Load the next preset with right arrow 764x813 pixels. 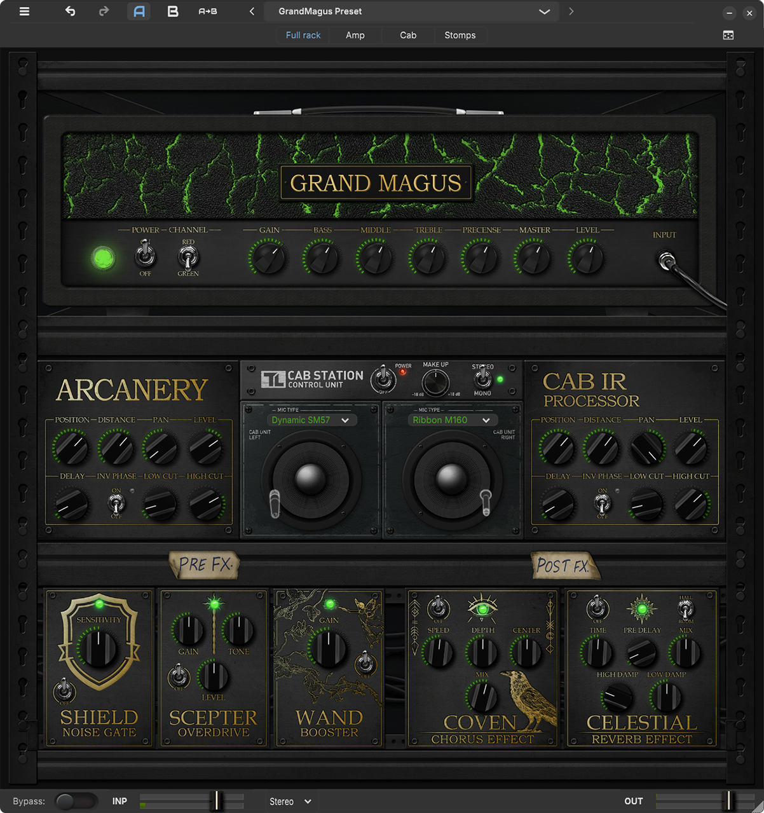pos(571,11)
